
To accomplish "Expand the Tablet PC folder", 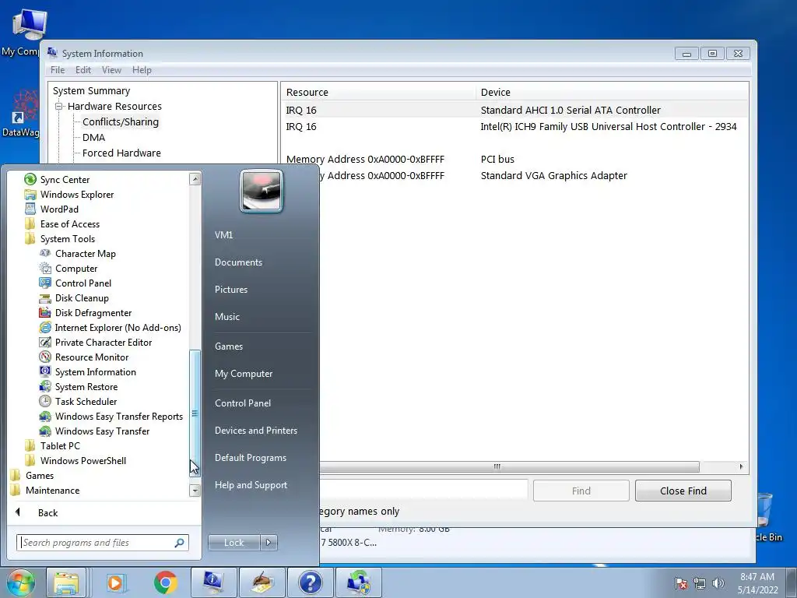I will (52, 445).
